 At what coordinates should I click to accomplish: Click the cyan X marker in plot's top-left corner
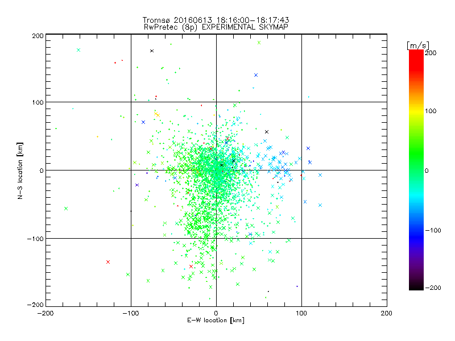(x=78, y=50)
